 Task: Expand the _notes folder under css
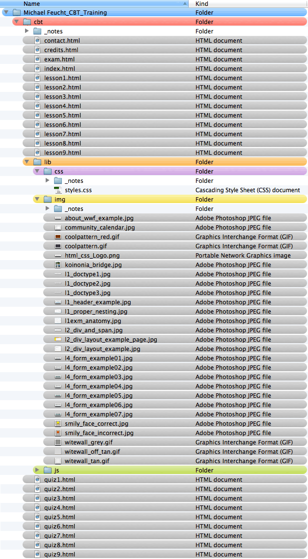click(48, 180)
